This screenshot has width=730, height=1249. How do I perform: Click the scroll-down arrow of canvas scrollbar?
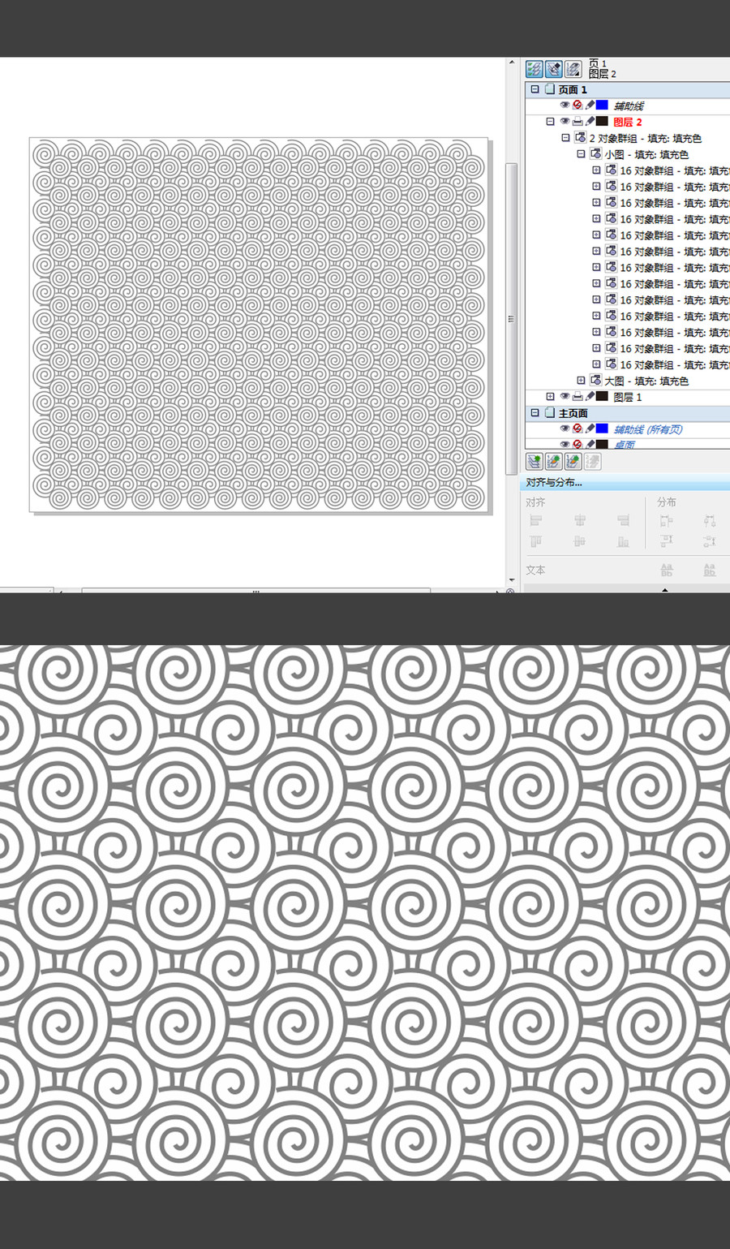(511, 580)
